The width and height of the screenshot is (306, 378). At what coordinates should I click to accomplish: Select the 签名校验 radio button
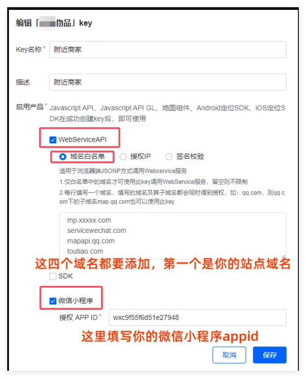[x=169, y=156]
